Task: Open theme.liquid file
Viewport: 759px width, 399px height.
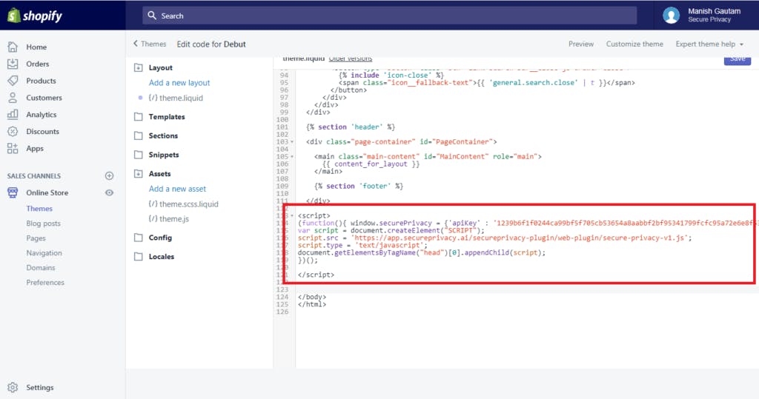Action: [176, 98]
